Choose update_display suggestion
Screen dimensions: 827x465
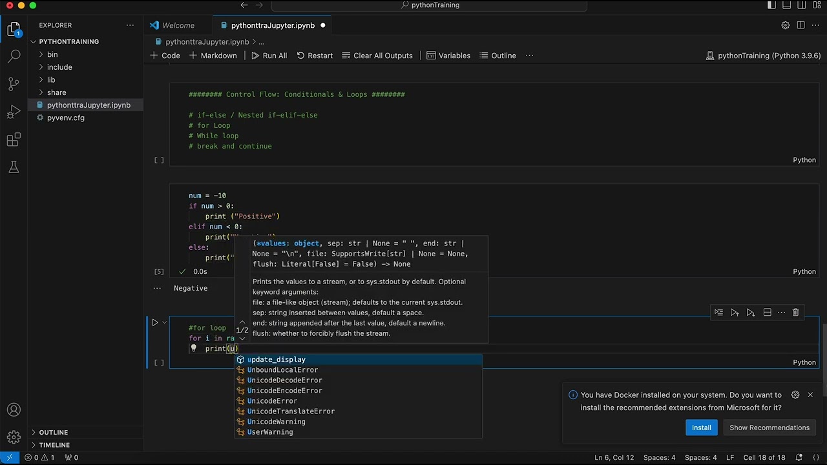pos(358,360)
